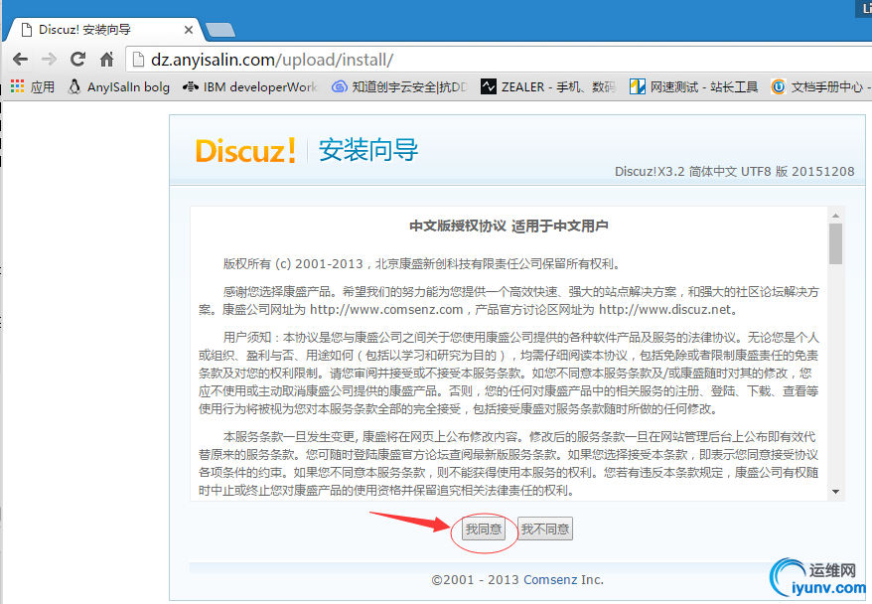Reload the Discuz install page

click(x=77, y=59)
